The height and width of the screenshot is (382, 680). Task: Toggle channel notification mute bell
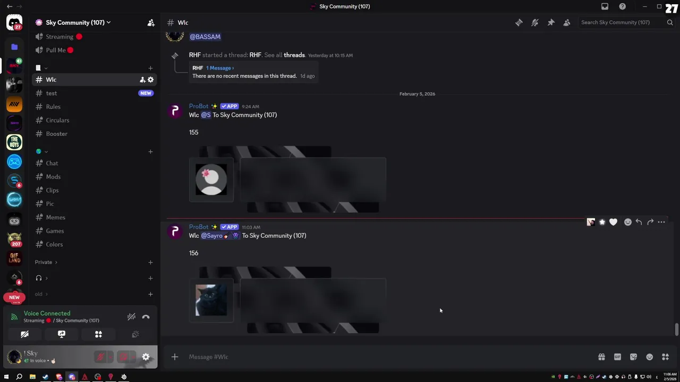coord(535,22)
